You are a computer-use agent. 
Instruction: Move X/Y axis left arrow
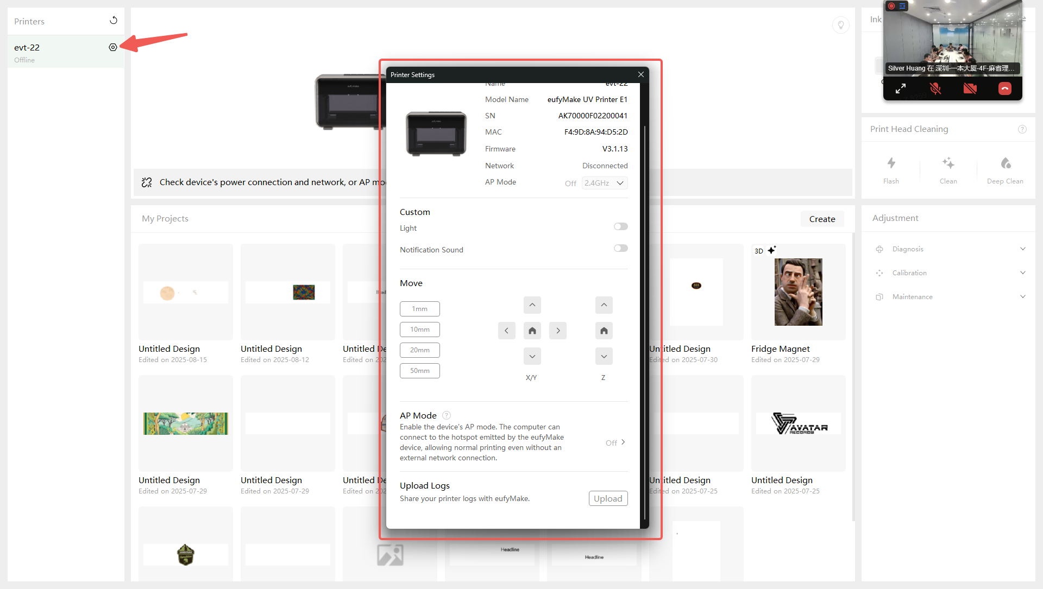pyautogui.click(x=506, y=331)
